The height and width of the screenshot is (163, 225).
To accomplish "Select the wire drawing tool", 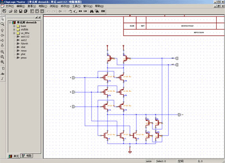I will pyautogui.click(x=3, y=79).
